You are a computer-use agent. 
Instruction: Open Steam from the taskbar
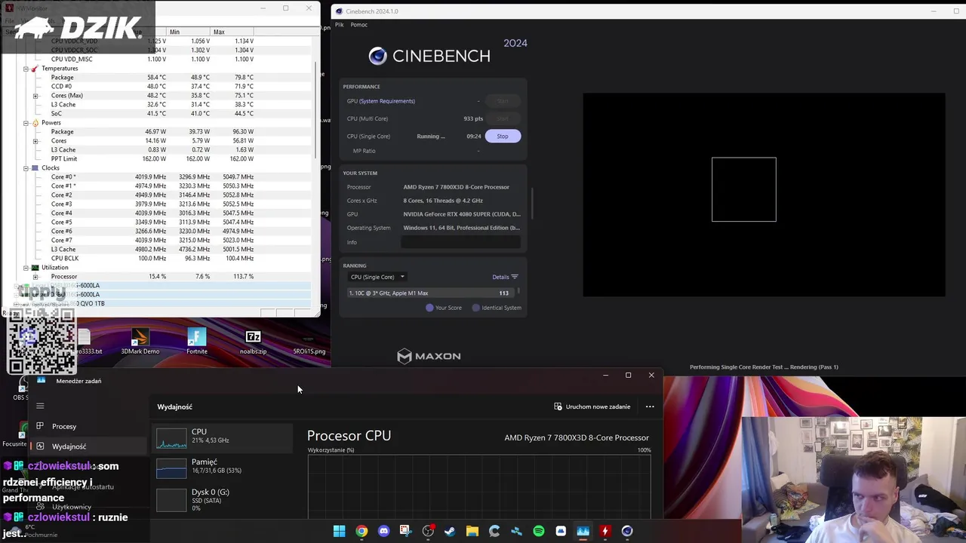(x=450, y=531)
